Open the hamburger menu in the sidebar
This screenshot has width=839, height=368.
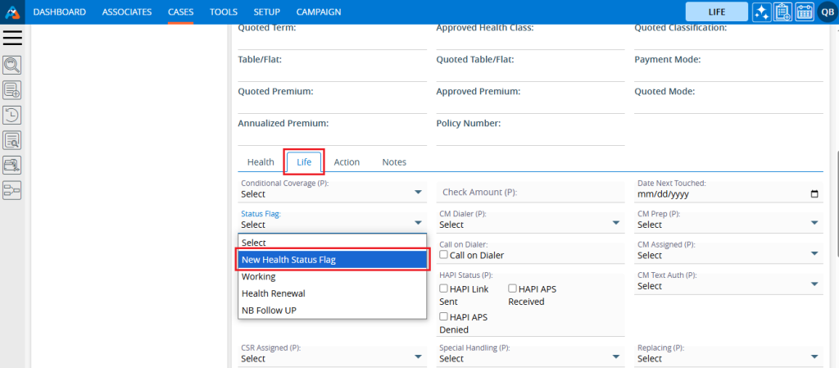(x=12, y=38)
